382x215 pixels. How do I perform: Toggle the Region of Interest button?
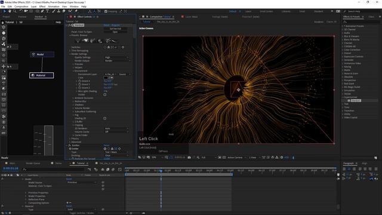pyautogui.click(x=220, y=158)
